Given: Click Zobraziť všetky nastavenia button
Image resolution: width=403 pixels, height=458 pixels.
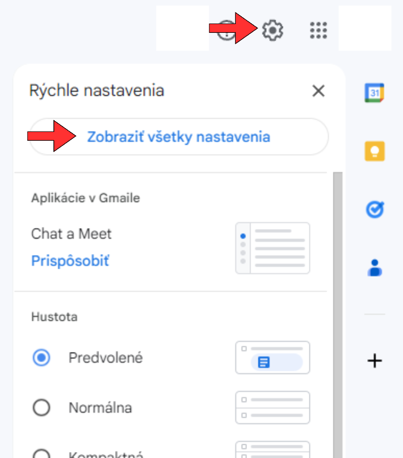Looking at the screenshot, I should point(179,137).
